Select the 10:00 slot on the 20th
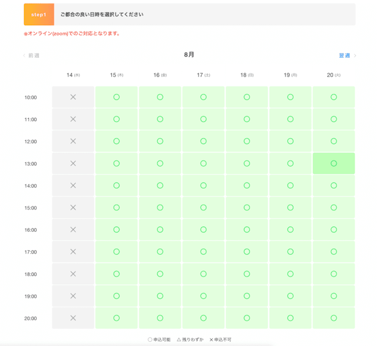 point(334,97)
